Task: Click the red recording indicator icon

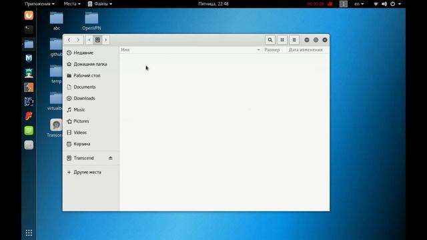Action: click(x=330, y=4)
